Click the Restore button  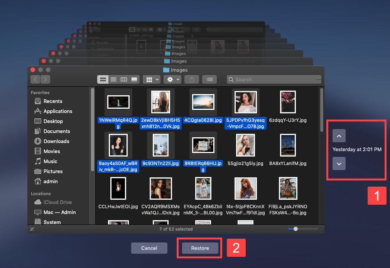pyautogui.click(x=200, y=248)
